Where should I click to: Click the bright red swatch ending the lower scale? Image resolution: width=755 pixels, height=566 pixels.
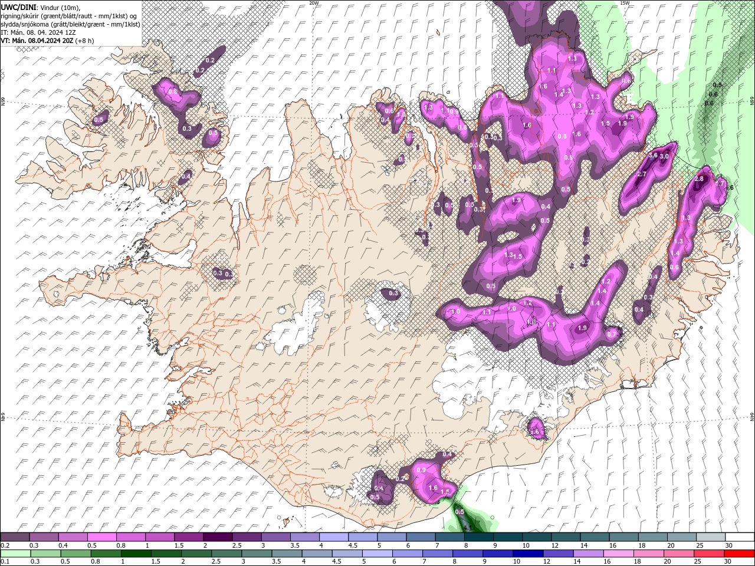pos(739,554)
